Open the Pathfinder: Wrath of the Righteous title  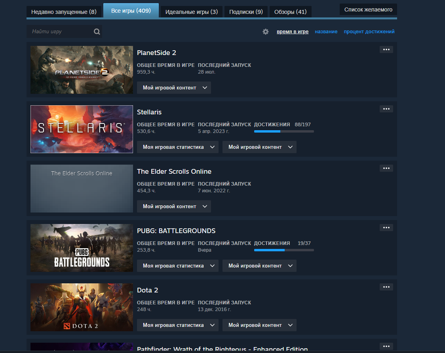click(222, 349)
